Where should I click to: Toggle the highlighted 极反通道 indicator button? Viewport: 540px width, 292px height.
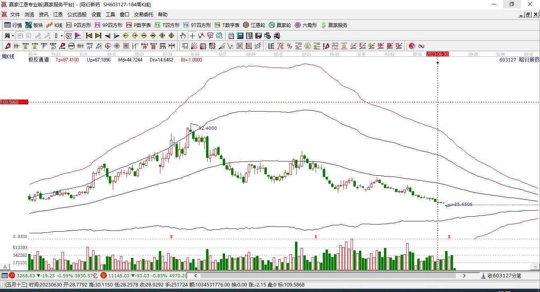(69, 36)
